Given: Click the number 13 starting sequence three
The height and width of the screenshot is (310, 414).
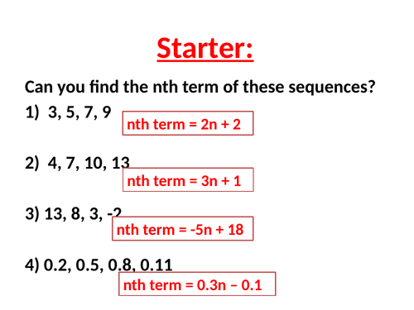Looking at the screenshot, I should tap(55, 213).
